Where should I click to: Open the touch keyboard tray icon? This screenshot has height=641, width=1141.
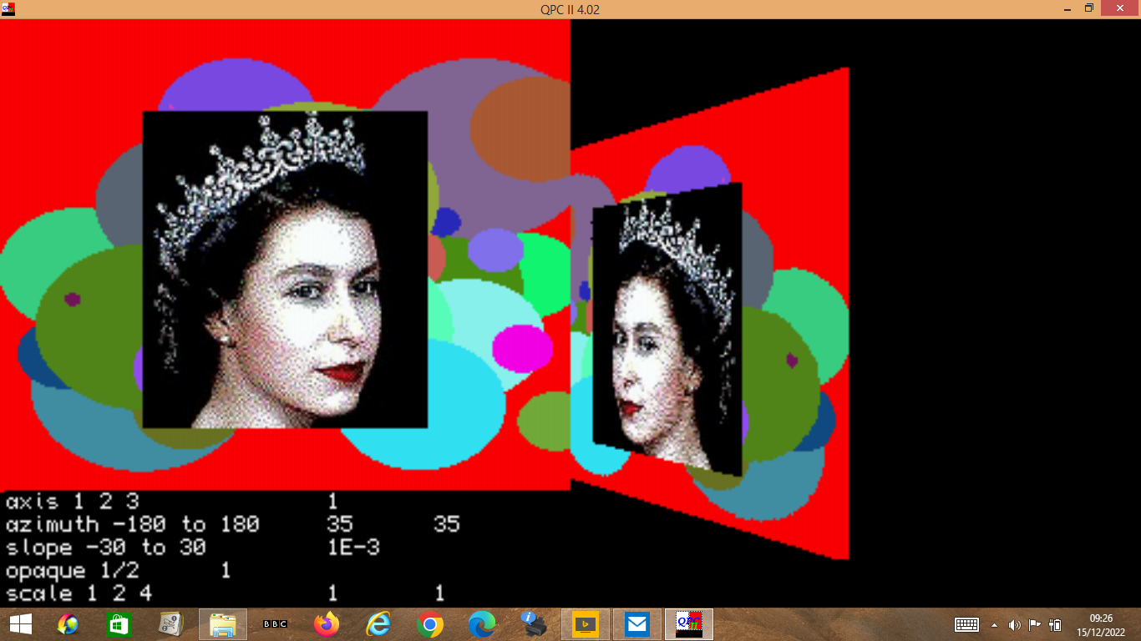[966, 624]
